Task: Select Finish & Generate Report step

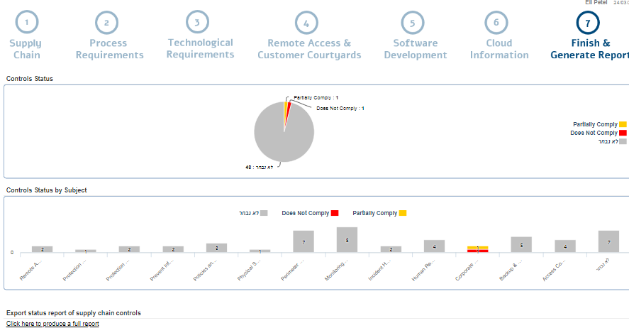Action: click(x=590, y=49)
